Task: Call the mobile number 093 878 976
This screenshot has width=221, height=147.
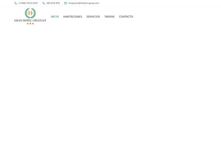Action: pos(53,3)
